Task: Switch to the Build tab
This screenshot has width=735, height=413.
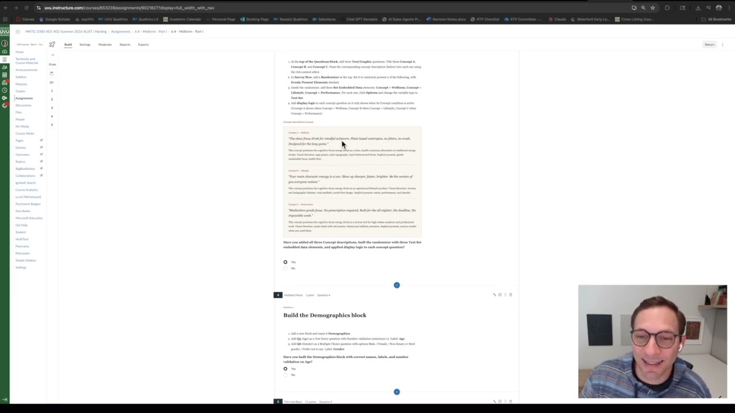Action: click(68, 44)
